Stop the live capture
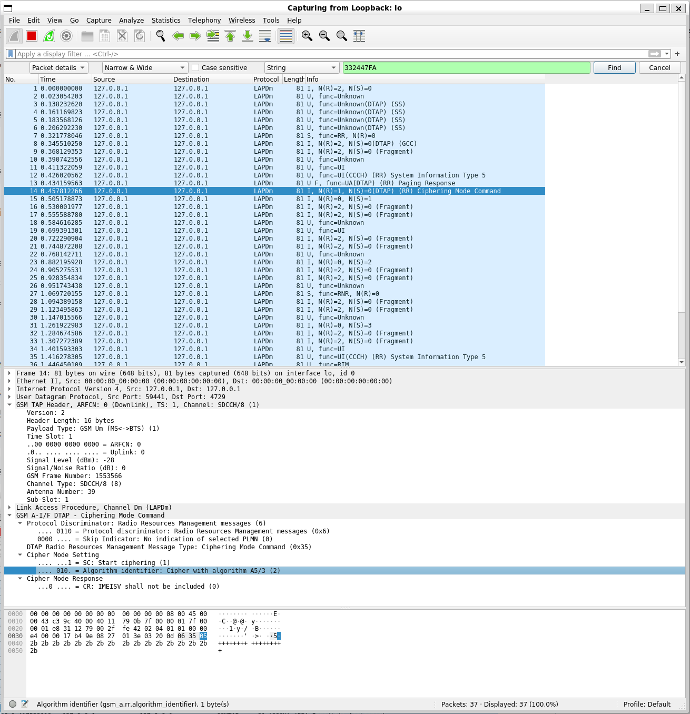Screen dimensions: 690x714 tap(31, 36)
